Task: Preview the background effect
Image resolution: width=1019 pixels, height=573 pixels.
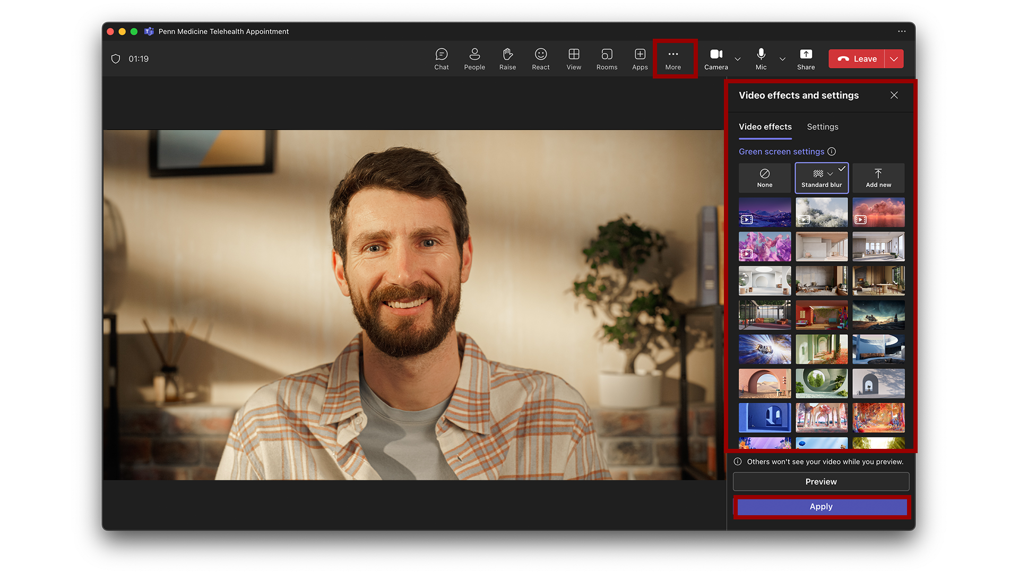Action: pos(821,482)
